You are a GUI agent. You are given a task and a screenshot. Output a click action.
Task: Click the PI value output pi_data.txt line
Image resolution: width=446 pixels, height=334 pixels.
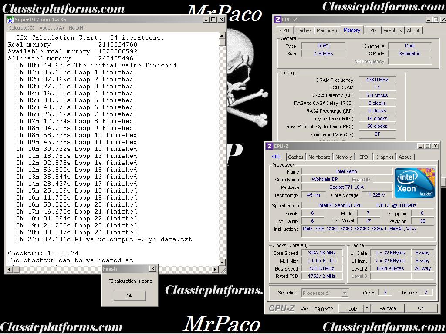point(104,240)
